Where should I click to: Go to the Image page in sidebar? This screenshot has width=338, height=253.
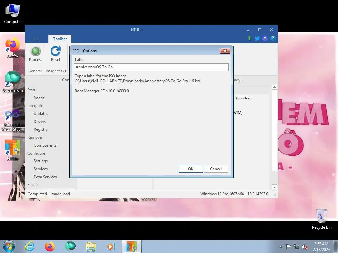point(39,98)
